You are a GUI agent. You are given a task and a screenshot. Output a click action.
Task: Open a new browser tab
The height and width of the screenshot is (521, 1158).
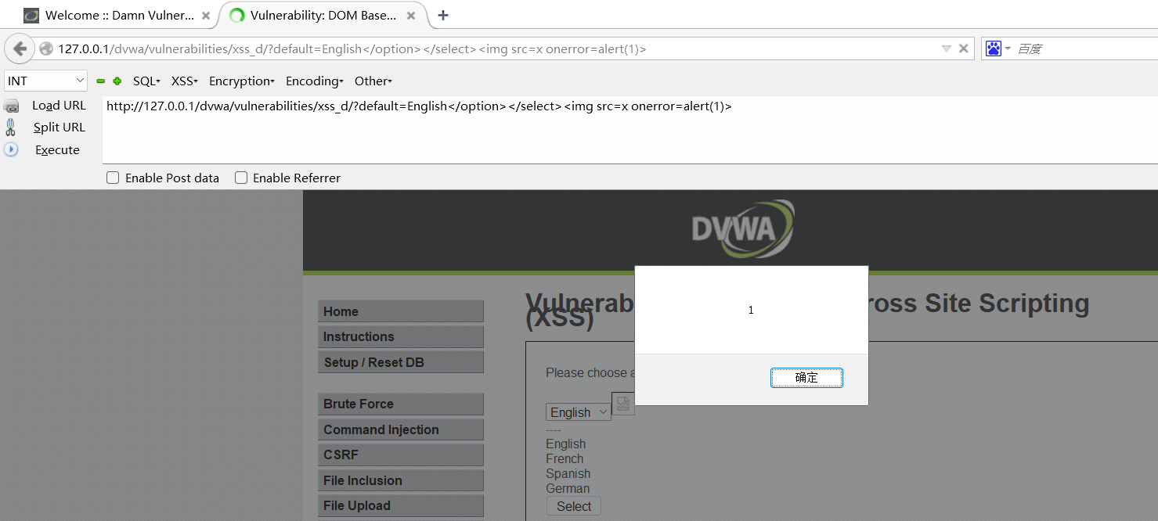pyautogui.click(x=443, y=16)
